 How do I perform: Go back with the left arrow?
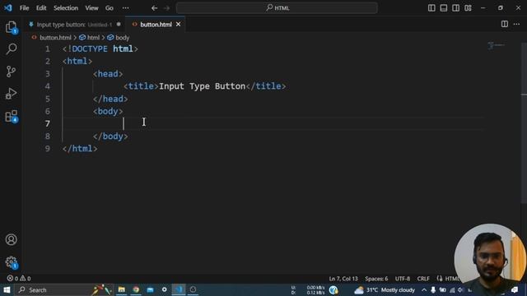(x=154, y=8)
